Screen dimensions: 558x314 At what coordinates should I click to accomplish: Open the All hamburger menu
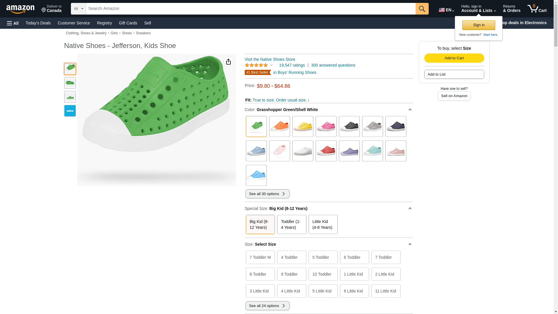click(x=13, y=23)
